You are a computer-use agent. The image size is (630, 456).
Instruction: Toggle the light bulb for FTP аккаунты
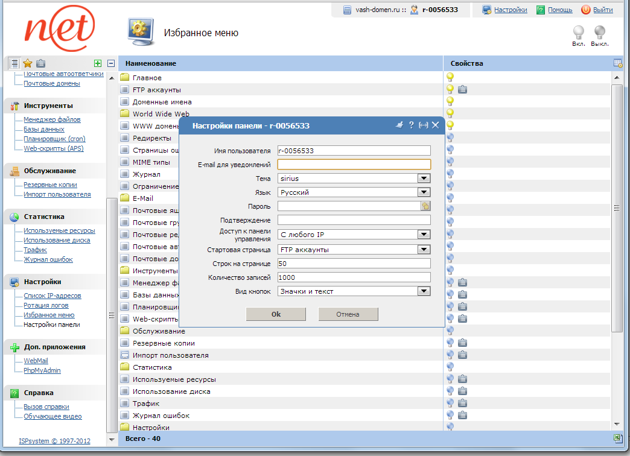pos(450,89)
